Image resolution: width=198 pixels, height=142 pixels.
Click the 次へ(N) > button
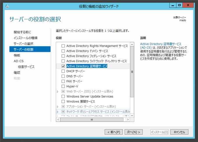point(134,132)
